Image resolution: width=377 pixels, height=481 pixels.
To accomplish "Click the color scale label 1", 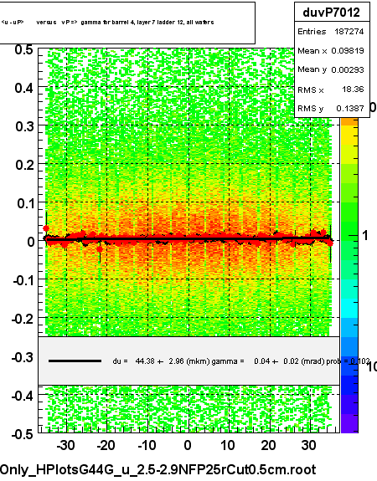I will [365, 236].
